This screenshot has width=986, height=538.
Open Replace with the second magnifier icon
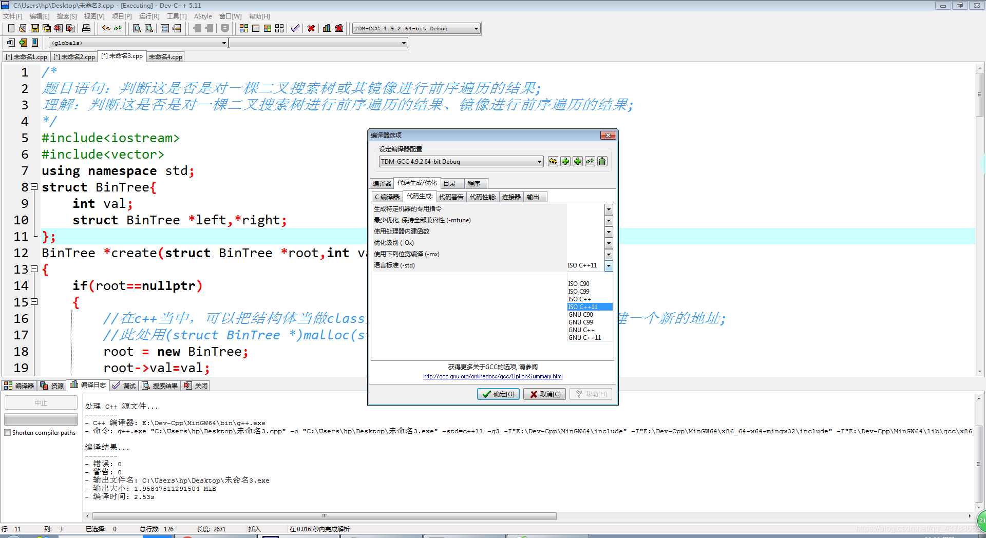(x=148, y=28)
